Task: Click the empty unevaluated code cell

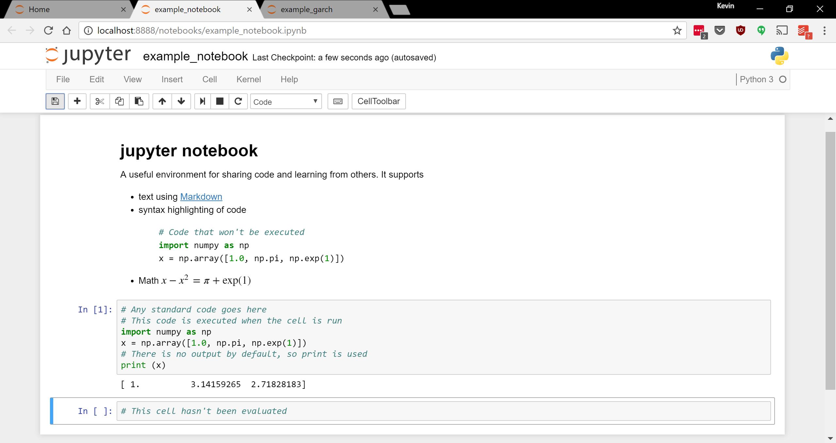Action: (443, 411)
